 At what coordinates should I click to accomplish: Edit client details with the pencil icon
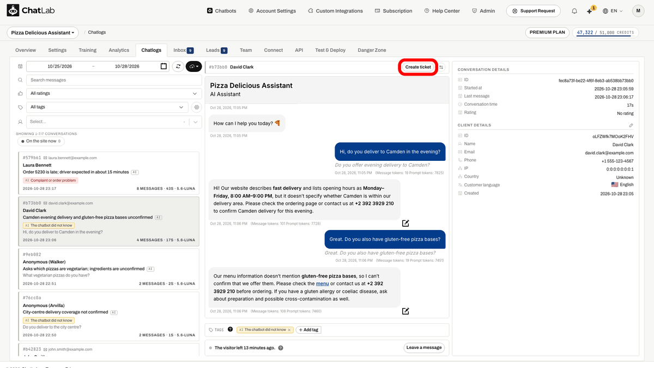pyautogui.click(x=631, y=125)
